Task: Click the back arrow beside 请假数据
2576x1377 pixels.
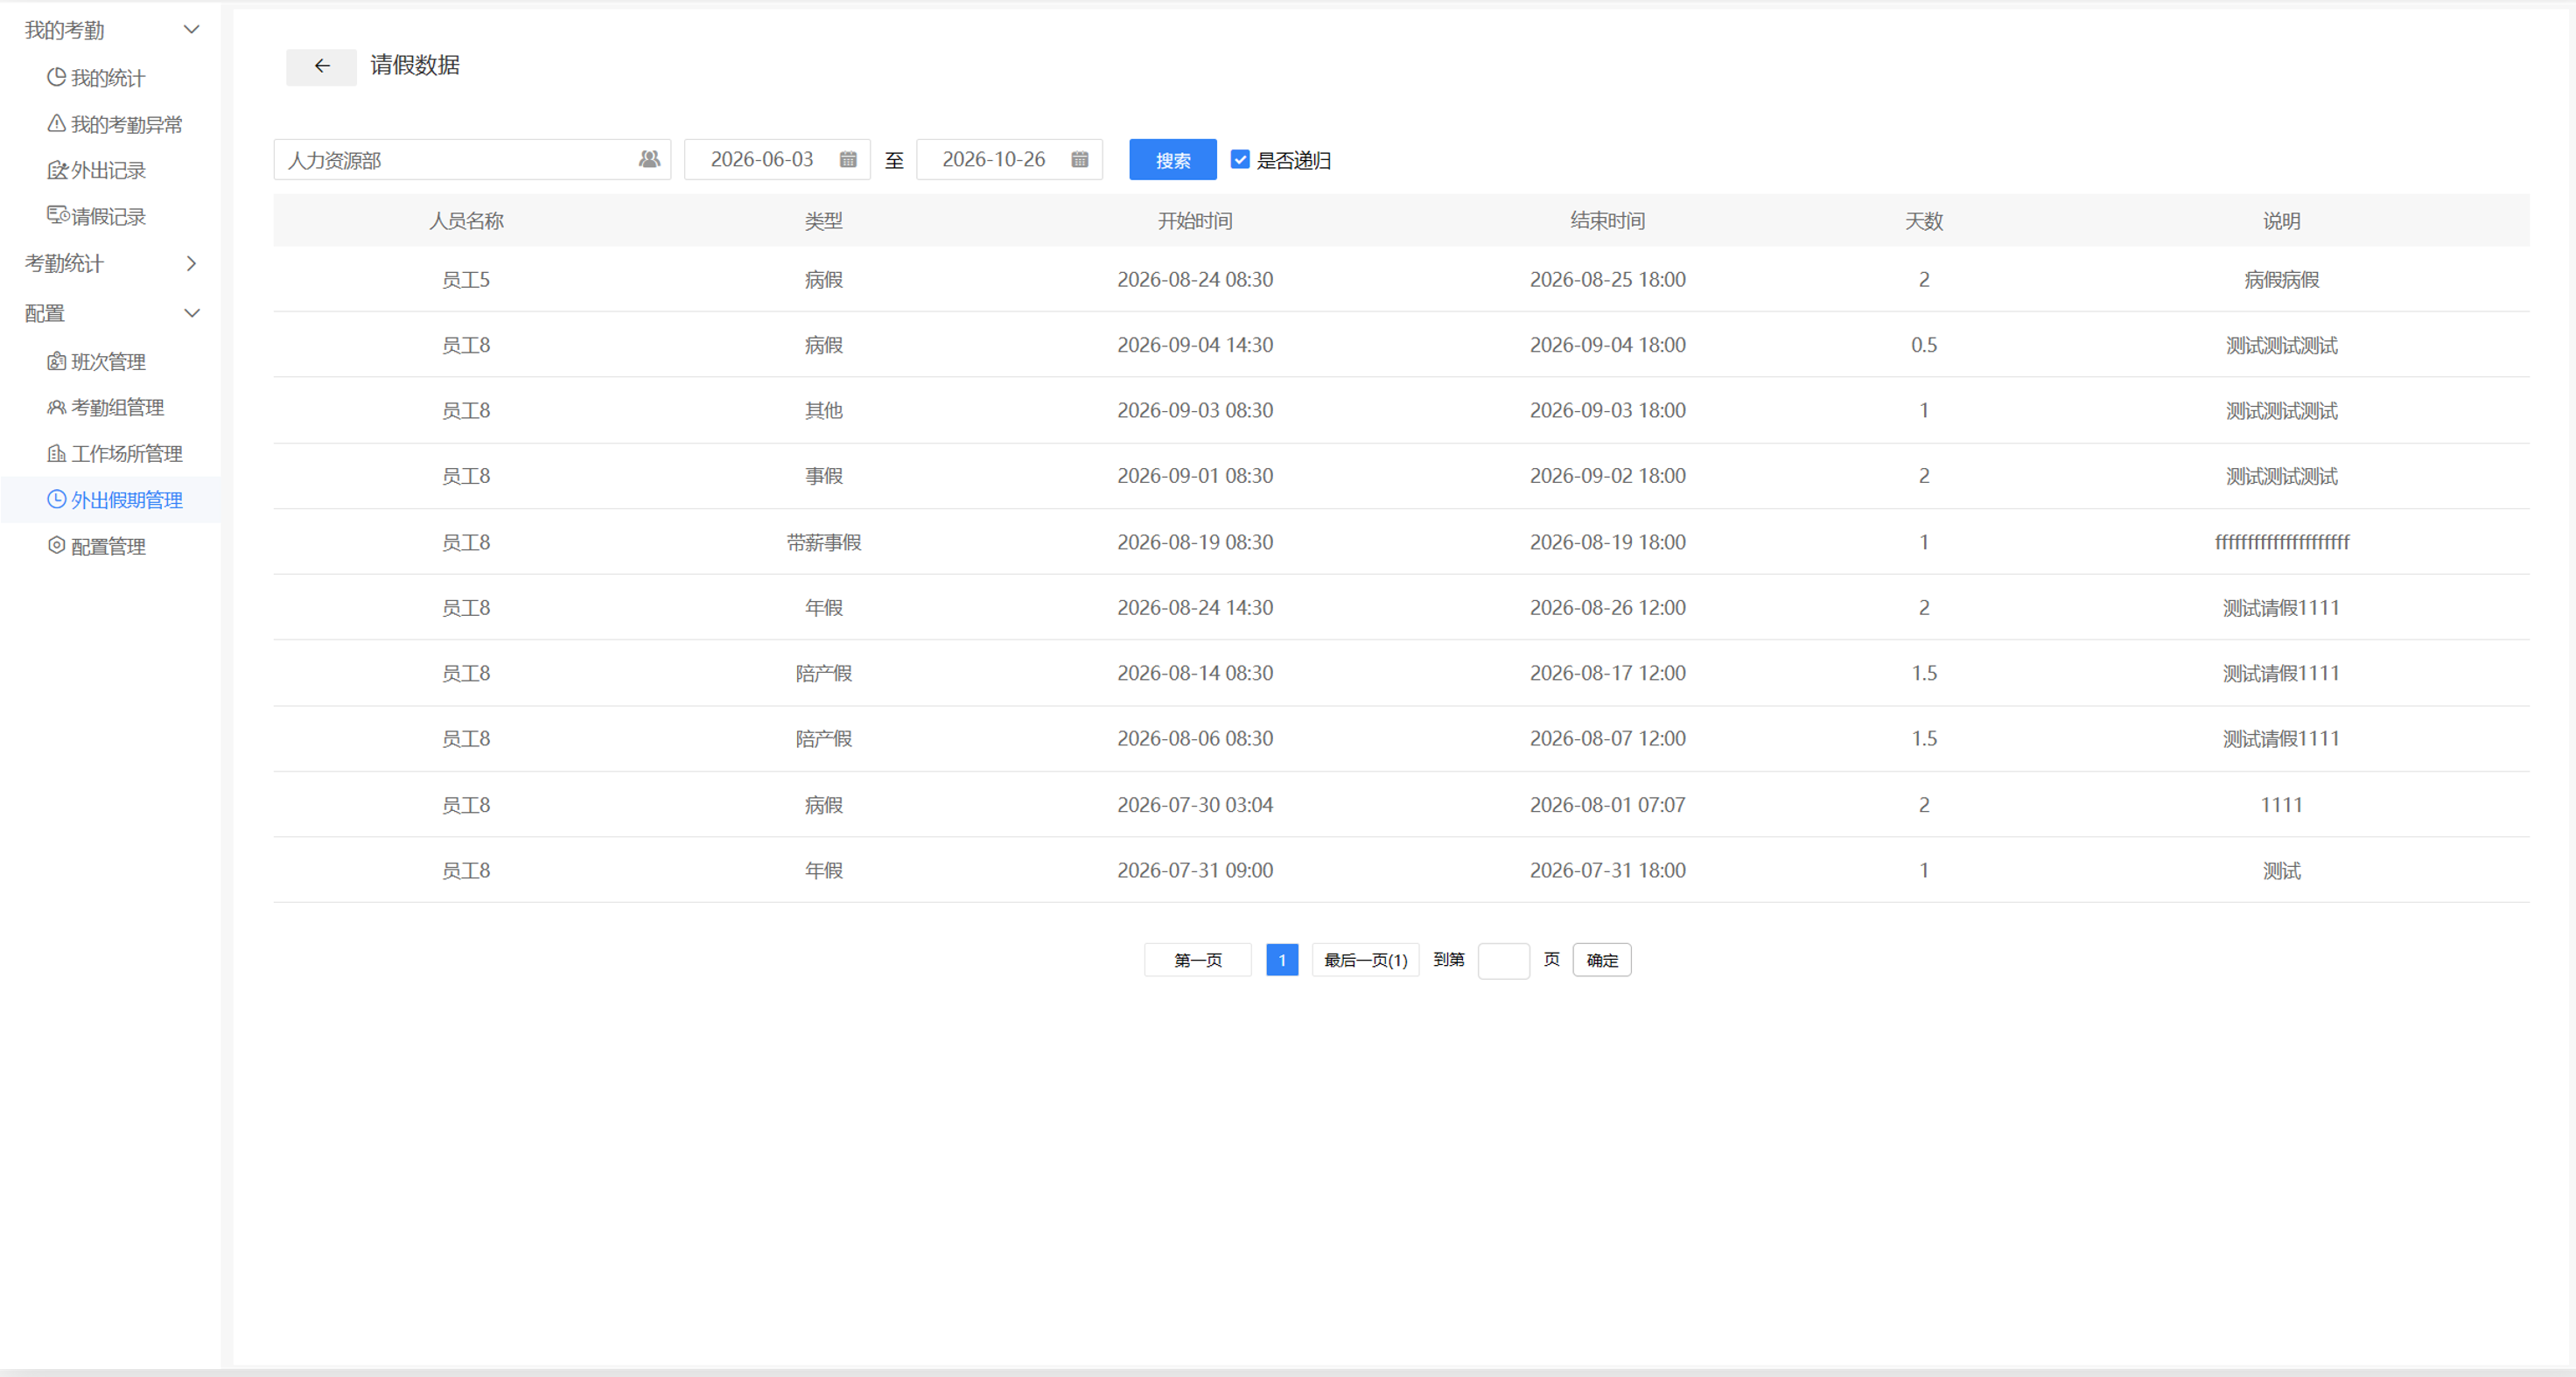Action: point(321,66)
